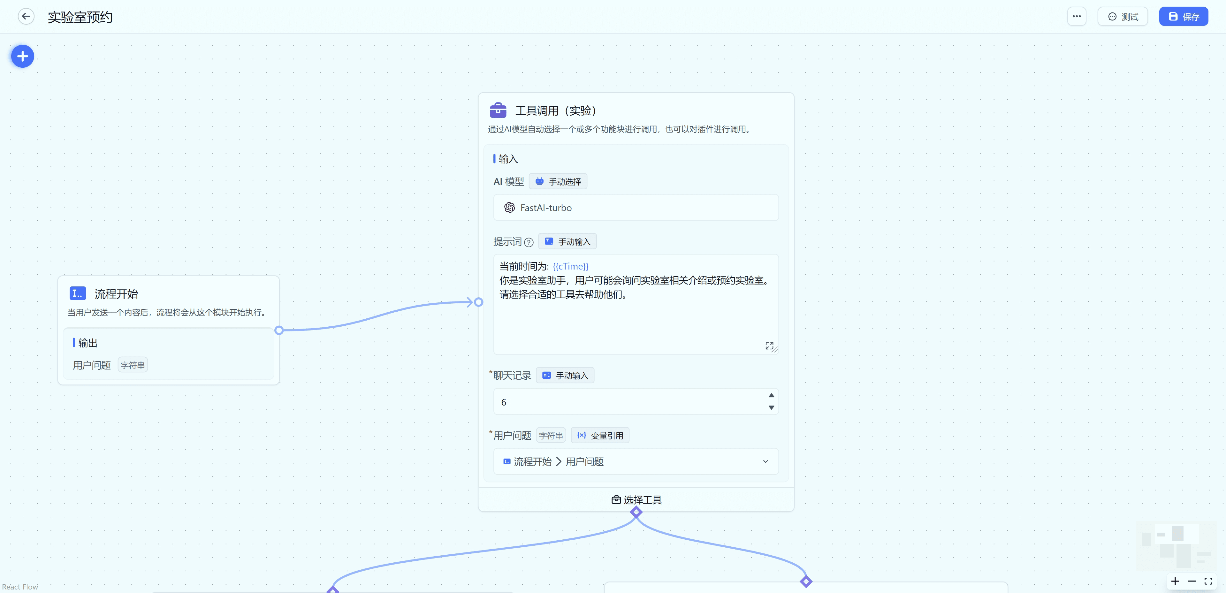The width and height of the screenshot is (1226, 593).
Task: Toggle 提示词 input mode 手动输入
Action: (567, 242)
